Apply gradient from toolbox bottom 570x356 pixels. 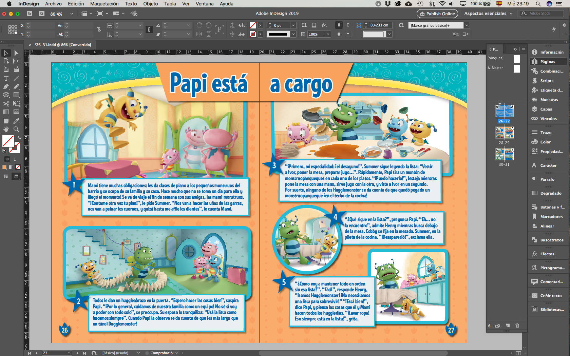(11, 167)
